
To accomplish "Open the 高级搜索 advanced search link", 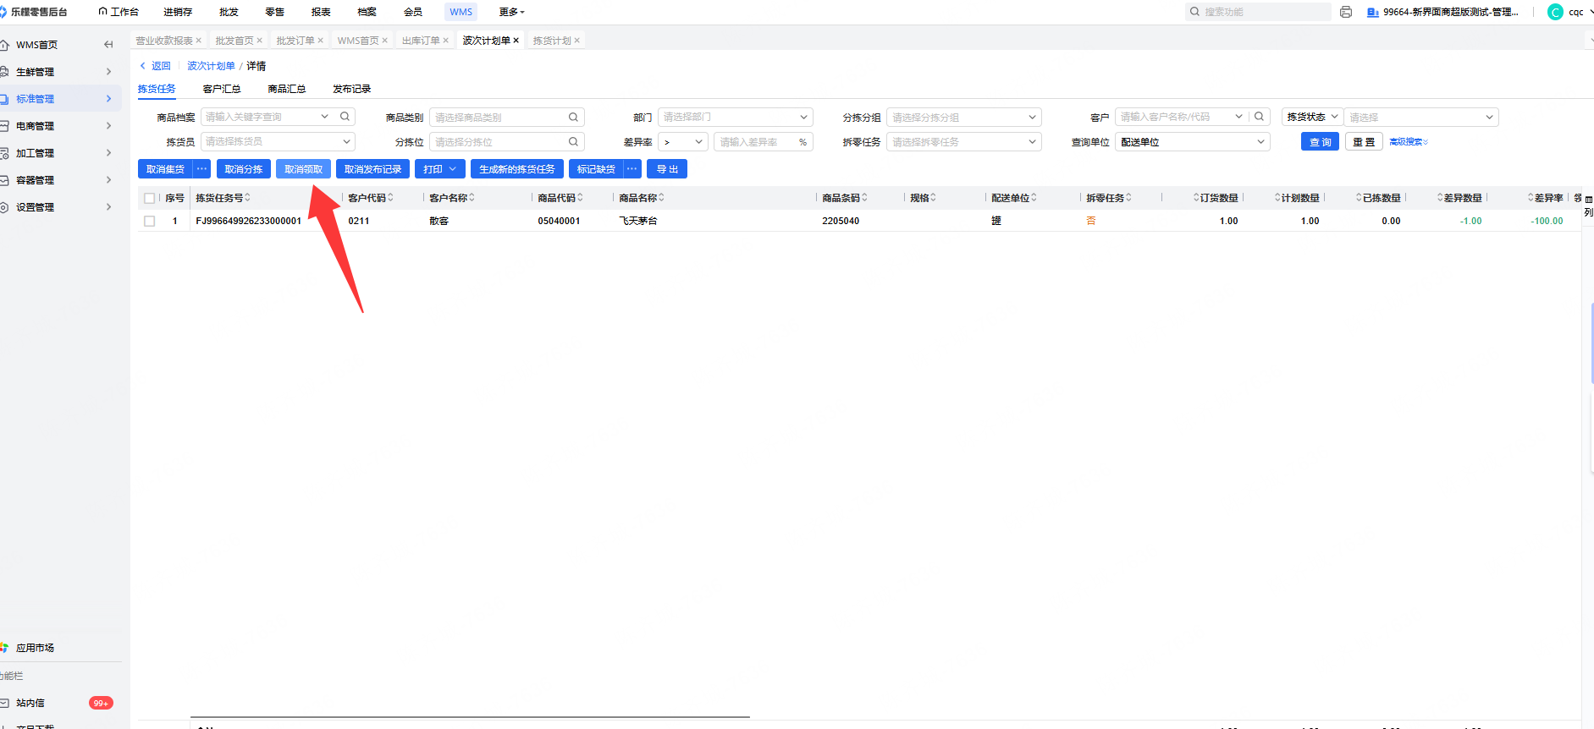I will 1409,142.
